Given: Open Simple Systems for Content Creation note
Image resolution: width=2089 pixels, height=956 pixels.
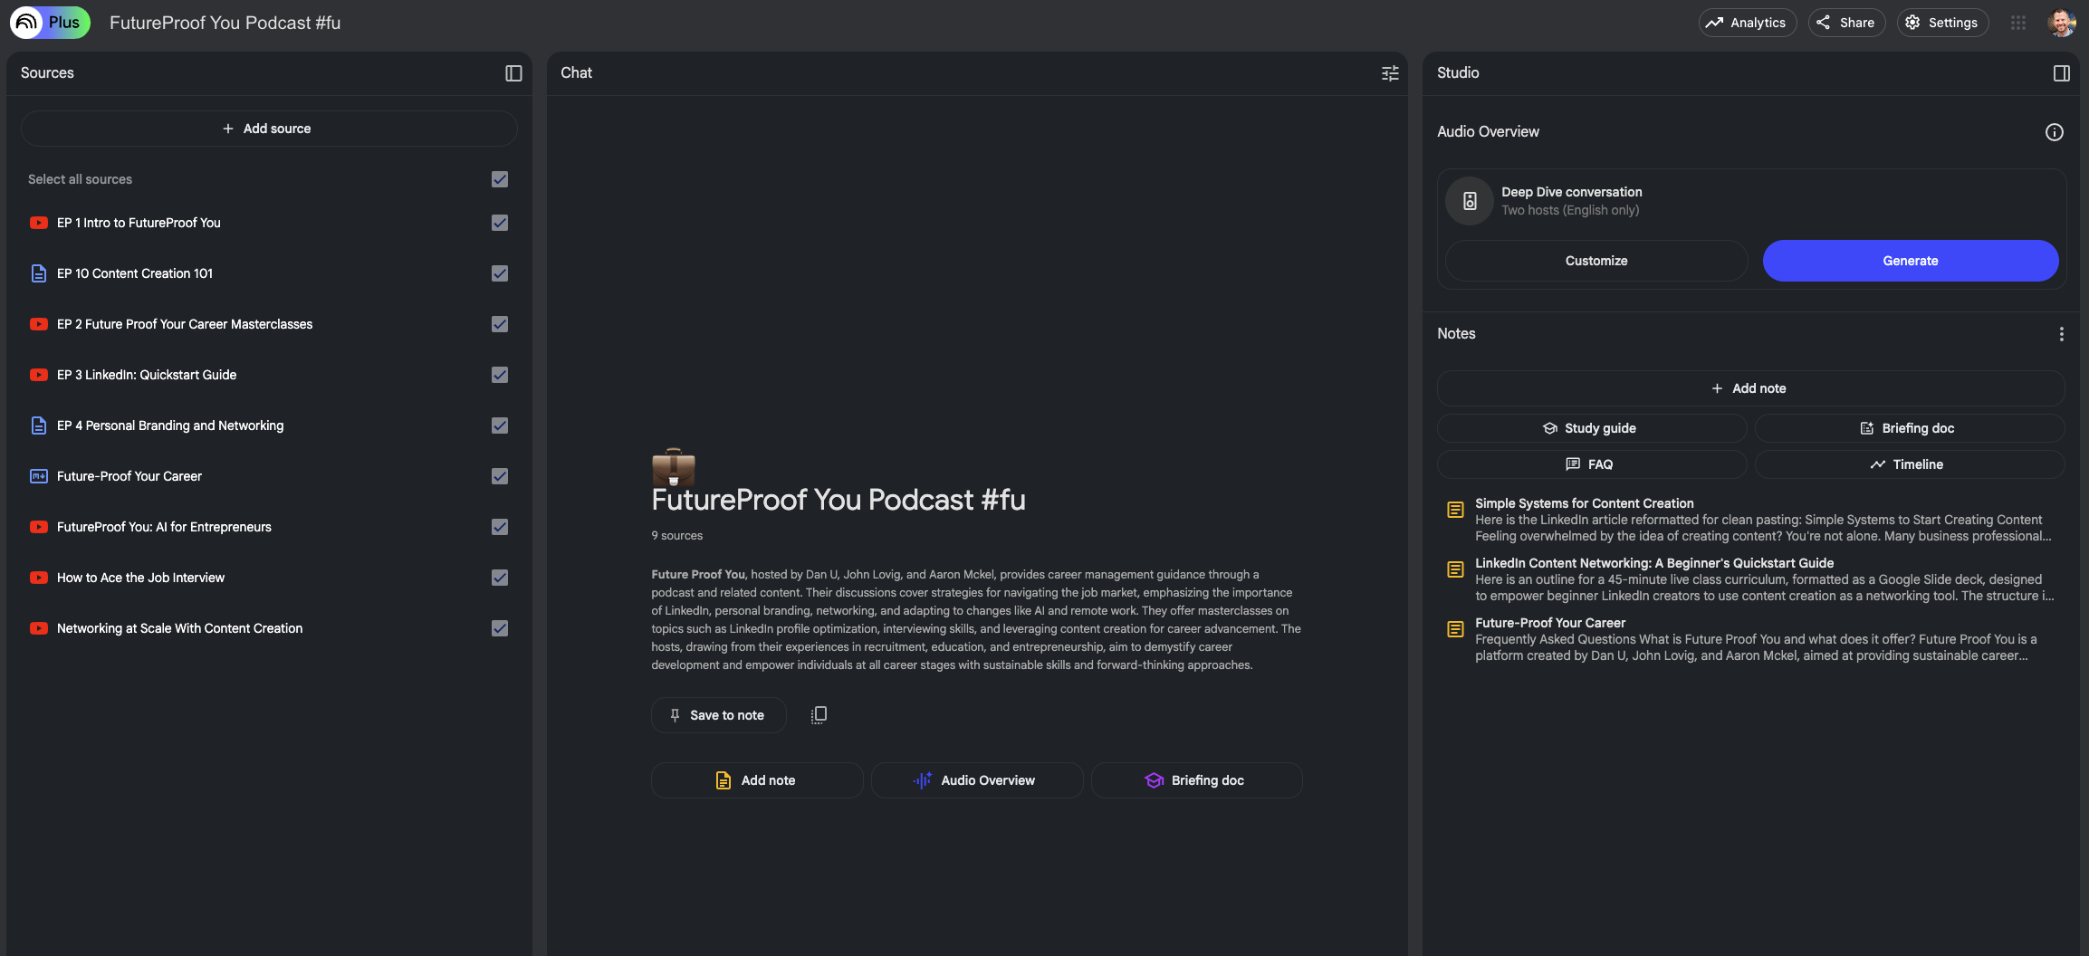Looking at the screenshot, I should 1750,520.
